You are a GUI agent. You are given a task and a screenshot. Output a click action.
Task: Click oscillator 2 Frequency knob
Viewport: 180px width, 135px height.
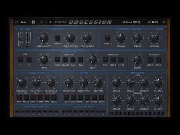point(51,82)
